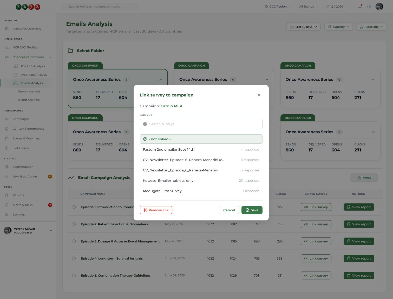
Task: Choose the '- not linked -' option
Action: click(x=201, y=139)
